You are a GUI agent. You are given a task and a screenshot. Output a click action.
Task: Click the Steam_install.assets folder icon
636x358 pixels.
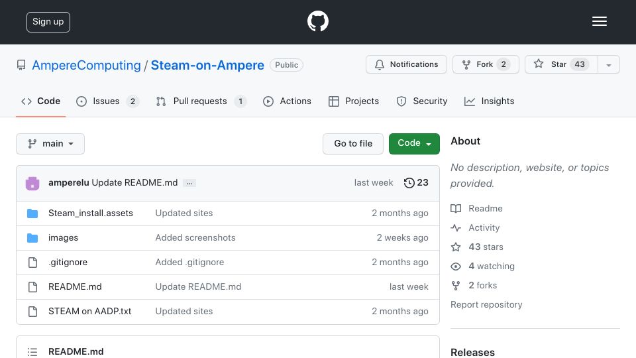coord(32,213)
